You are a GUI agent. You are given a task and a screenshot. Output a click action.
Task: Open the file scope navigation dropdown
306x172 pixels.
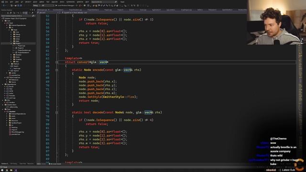click(x=48, y=12)
